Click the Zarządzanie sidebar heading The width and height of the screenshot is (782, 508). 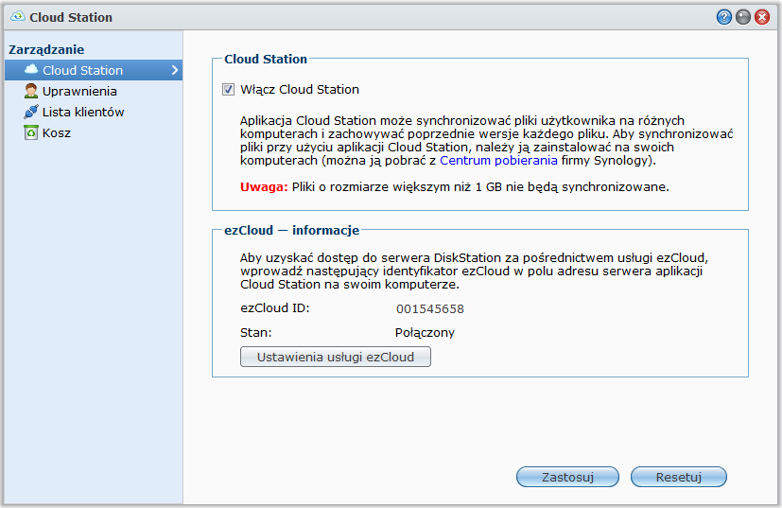(x=46, y=49)
